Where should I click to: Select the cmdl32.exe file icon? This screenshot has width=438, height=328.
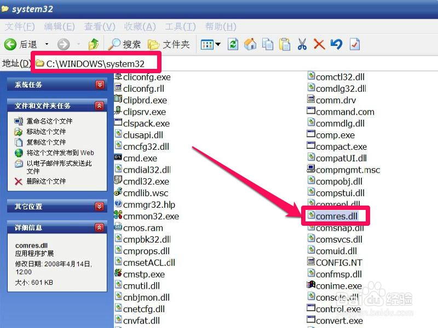[x=118, y=180]
